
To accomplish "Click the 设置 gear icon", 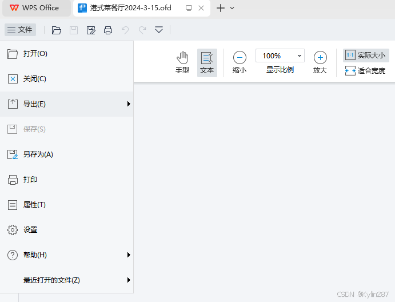I will pos(13,230).
